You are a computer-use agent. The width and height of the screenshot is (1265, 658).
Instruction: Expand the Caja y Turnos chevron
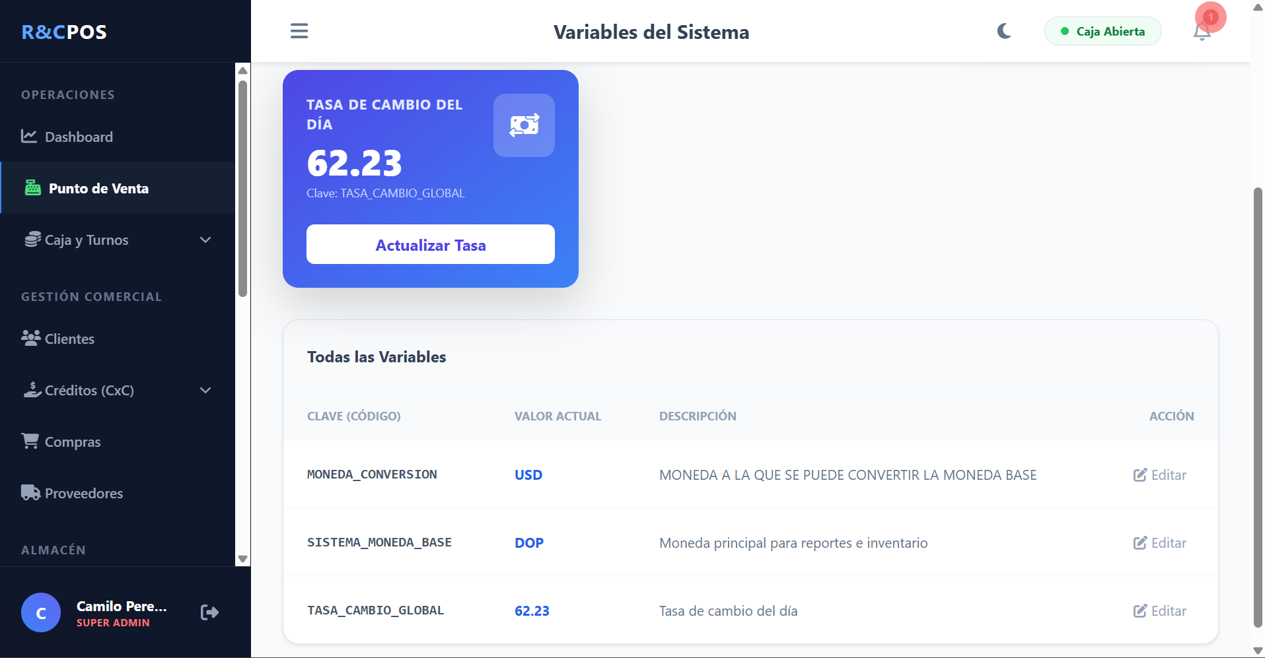(205, 240)
